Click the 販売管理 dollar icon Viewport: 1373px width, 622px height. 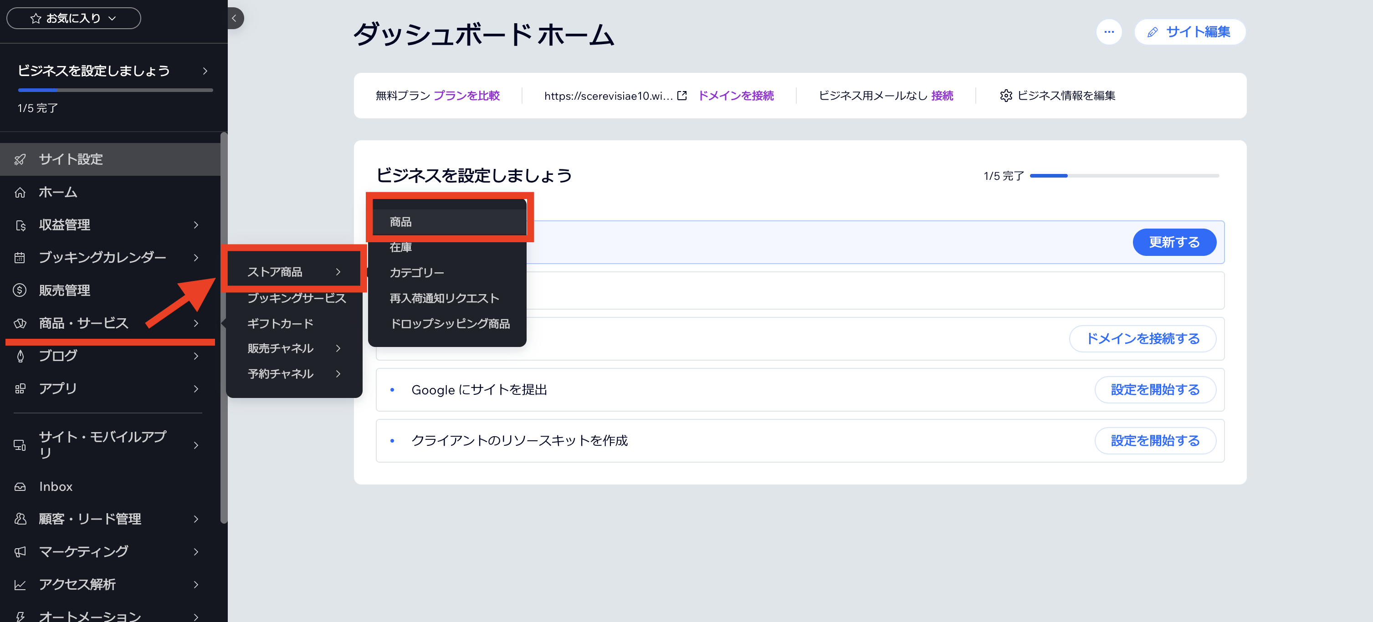click(20, 290)
